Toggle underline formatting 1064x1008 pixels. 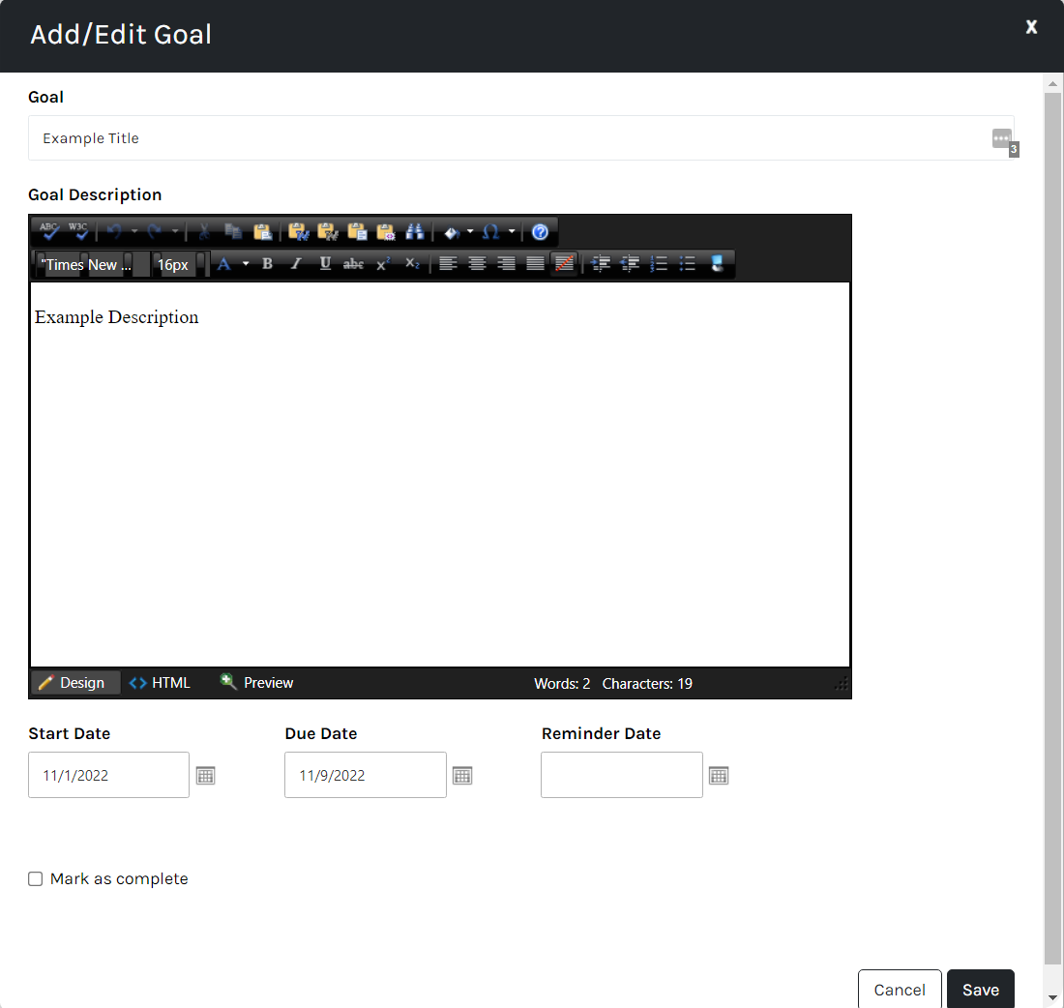[325, 263]
